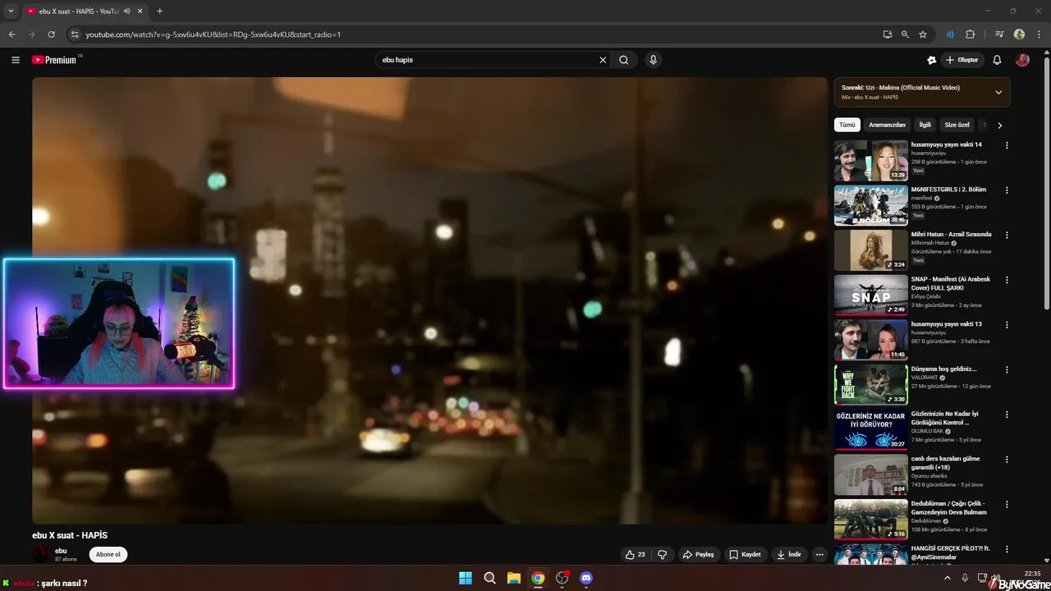Open options for M6NIFESTGIRLS 2. Bölüm
The width and height of the screenshot is (1051, 591).
[x=1007, y=190]
